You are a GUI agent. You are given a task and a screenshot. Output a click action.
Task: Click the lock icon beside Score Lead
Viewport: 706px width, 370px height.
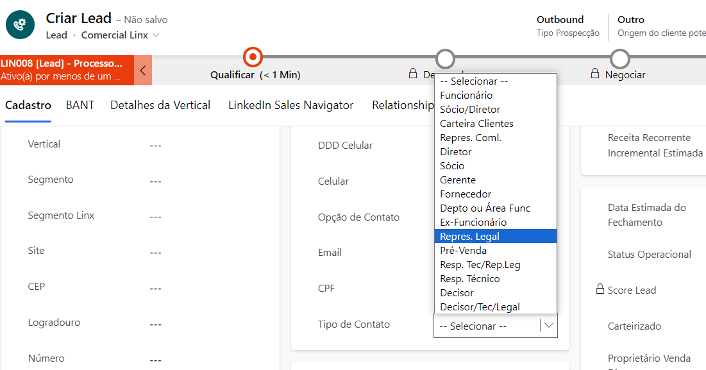tap(600, 289)
